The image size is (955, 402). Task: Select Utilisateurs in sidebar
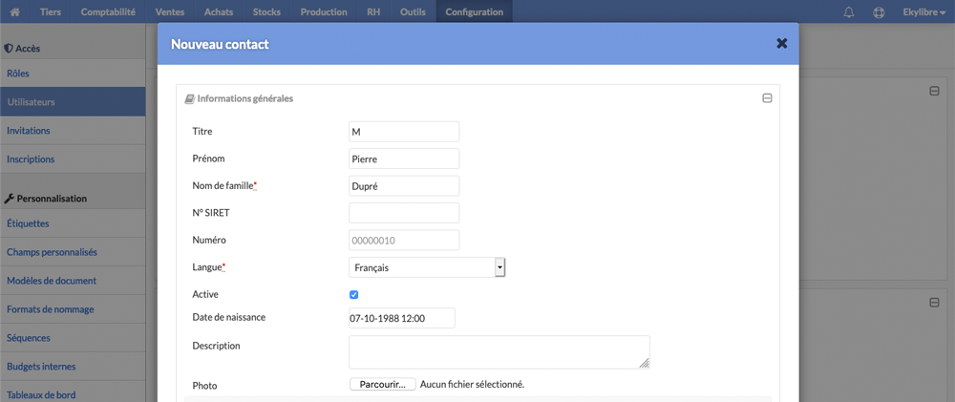73,102
